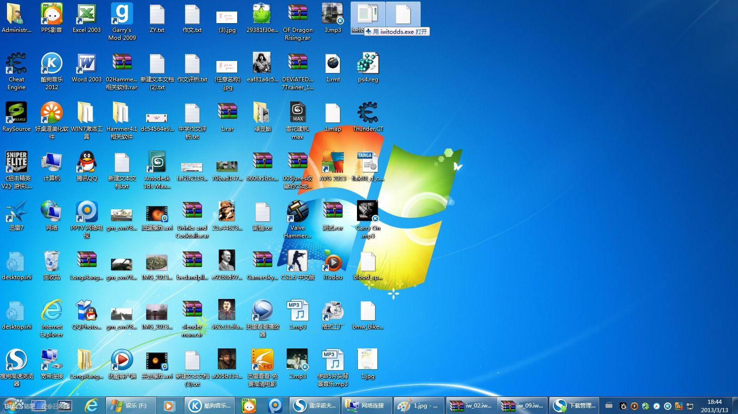Select Drinks and Cocktails.rar archive

192,219
